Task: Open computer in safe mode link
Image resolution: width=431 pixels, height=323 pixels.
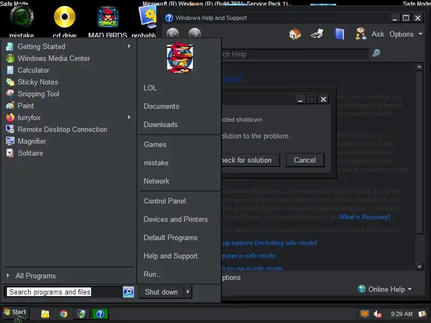Action: (x=248, y=256)
